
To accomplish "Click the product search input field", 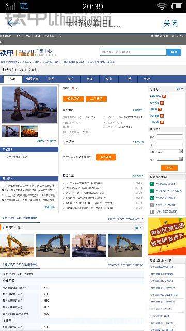I will (133, 52).
